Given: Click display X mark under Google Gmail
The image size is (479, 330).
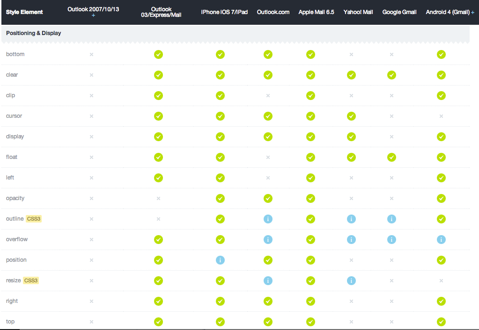Looking at the screenshot, I should pyautogui.click(x=391, y=136).
